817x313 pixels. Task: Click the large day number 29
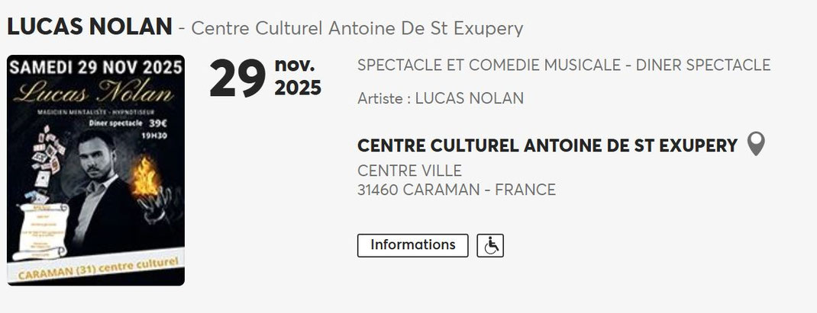[237, 80]
